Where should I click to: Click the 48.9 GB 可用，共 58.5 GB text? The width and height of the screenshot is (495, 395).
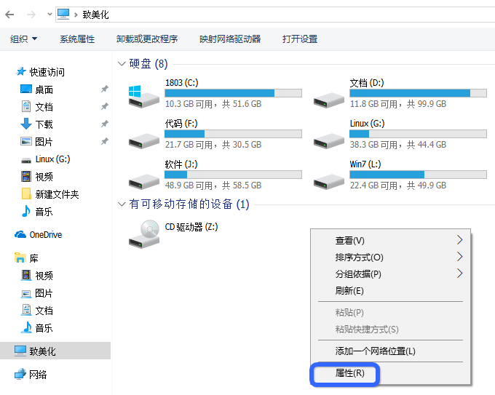pyautogui.click(x=213, y=185)
